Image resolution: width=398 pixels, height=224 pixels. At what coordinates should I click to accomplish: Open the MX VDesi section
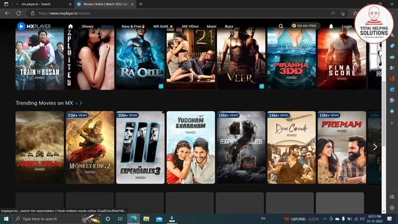click(190, 26)
